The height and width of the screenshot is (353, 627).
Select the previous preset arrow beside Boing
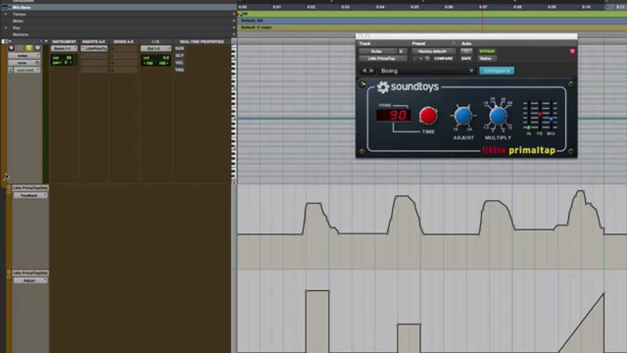[x=364, y=71]
